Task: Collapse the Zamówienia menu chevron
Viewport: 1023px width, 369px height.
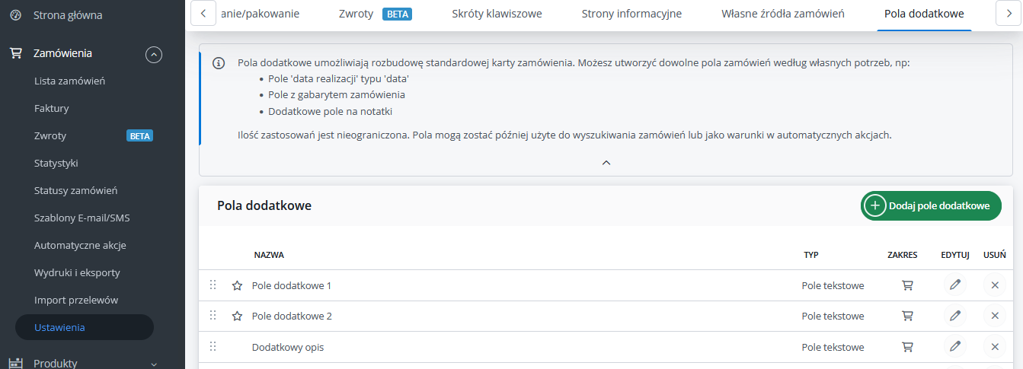Action: tap(154, 54)
